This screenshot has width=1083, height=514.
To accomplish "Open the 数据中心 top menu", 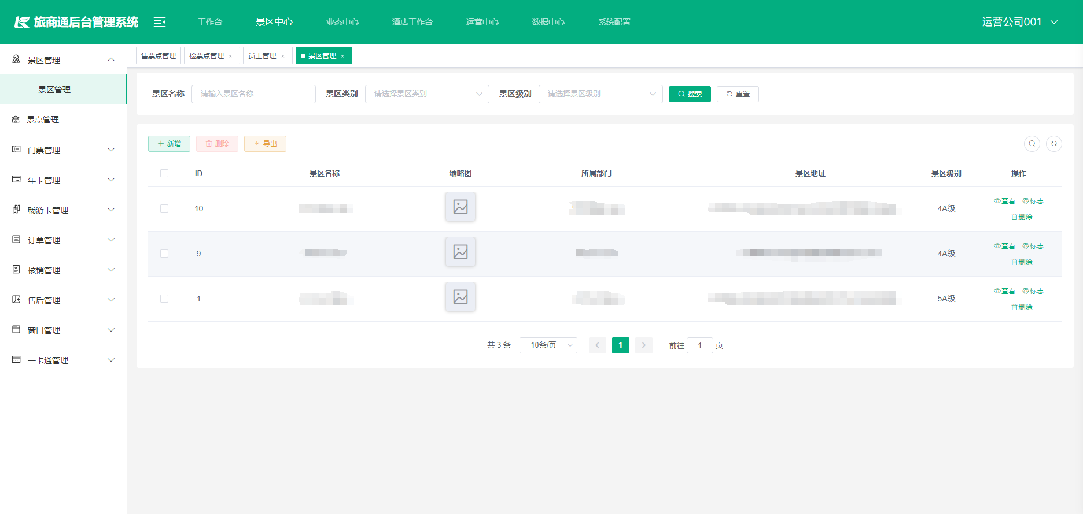I will click(x=548, y=22).
